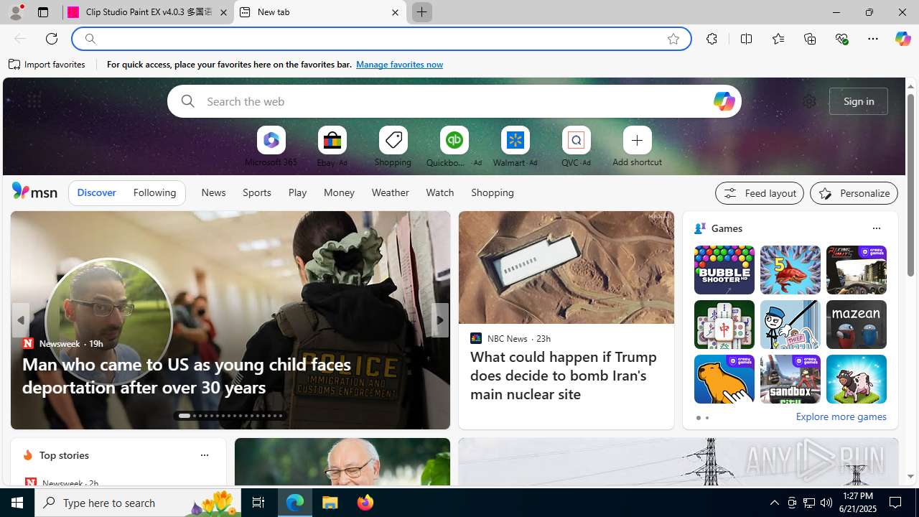Viewport: 919px width, 517px height.
Task: Open Browser essentials icon
Action: [x=841, y=39]
